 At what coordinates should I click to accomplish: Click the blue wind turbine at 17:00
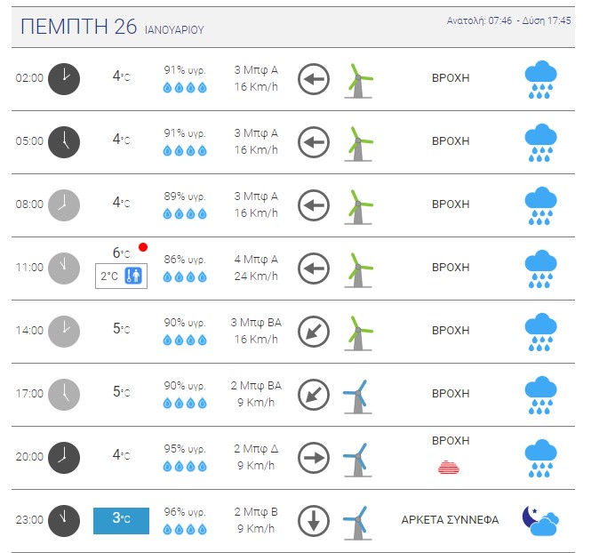pyautogui.click(x=357, y=397)
